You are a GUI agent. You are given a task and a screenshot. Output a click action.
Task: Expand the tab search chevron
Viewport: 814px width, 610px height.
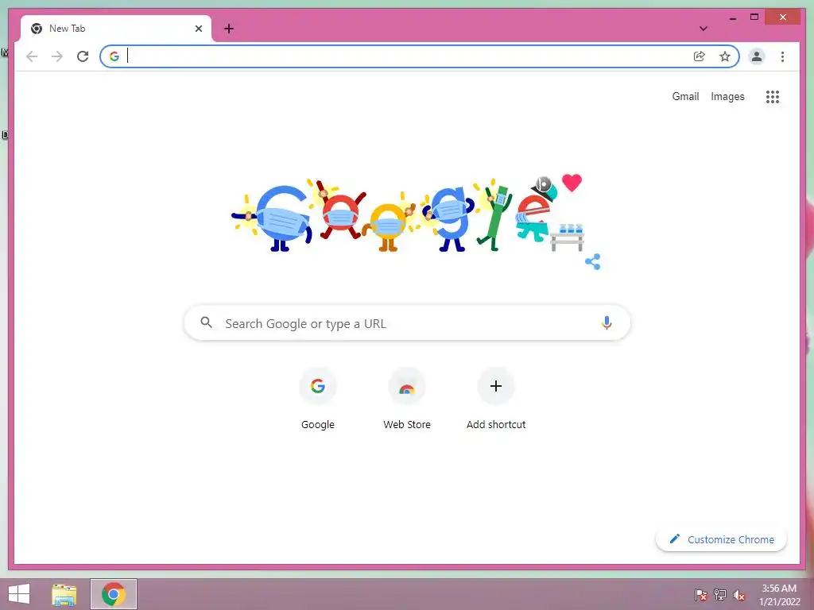[704, 29]
